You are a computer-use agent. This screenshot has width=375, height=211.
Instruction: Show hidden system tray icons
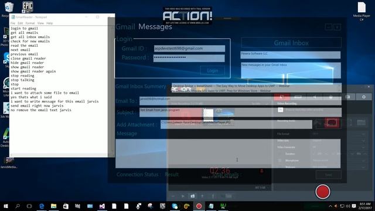(x=330, y=206)
